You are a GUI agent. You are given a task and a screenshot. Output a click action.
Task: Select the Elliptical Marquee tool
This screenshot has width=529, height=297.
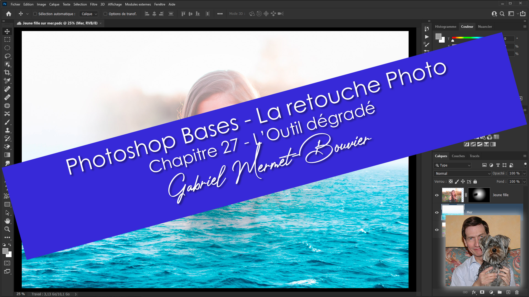7,48
